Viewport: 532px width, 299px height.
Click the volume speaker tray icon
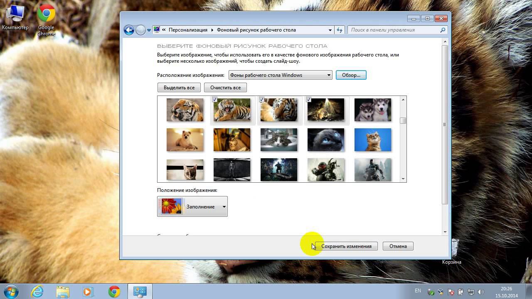click(x=481, y=292)
